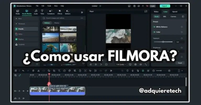
Task: Click the Export button
Action: (x=165, y=6)
